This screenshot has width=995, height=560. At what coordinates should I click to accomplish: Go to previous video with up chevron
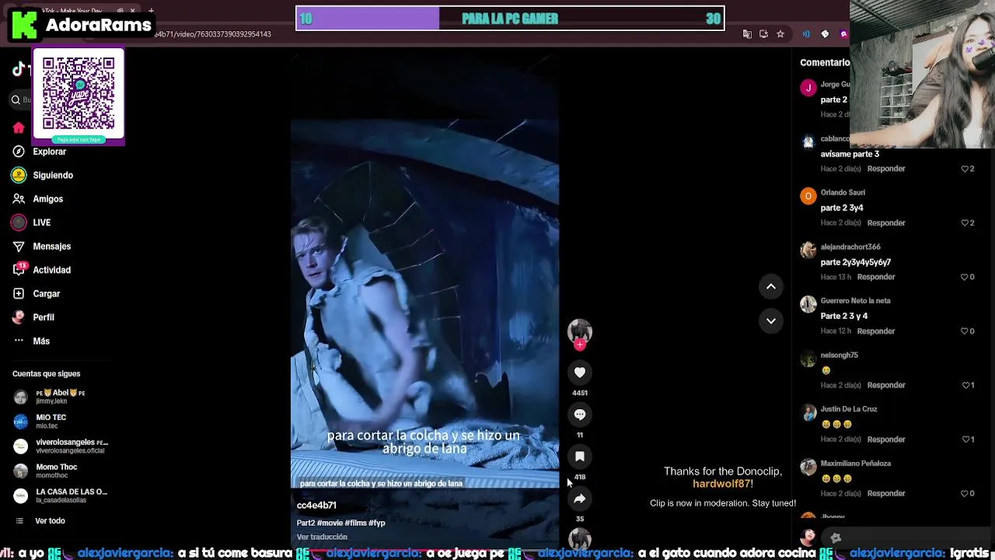771,287
